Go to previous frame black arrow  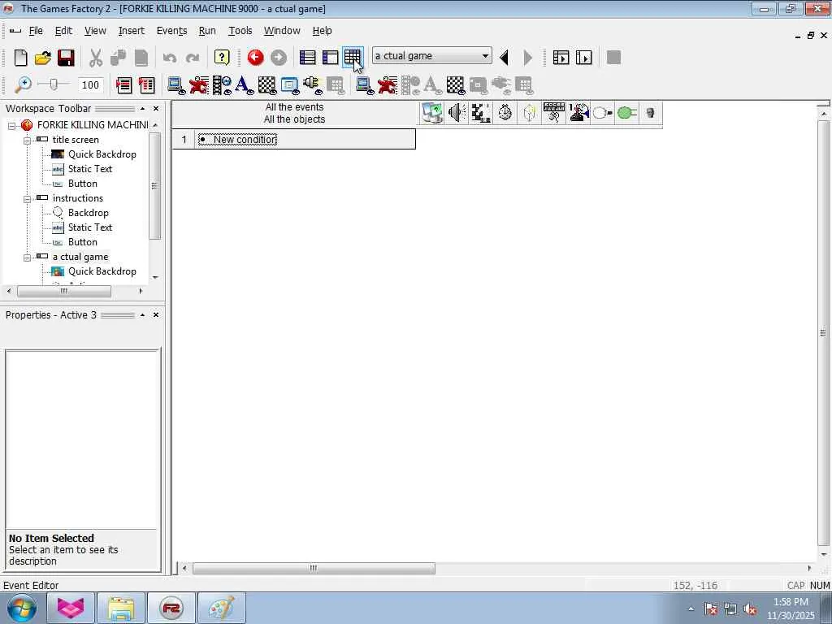coord(505,58)
